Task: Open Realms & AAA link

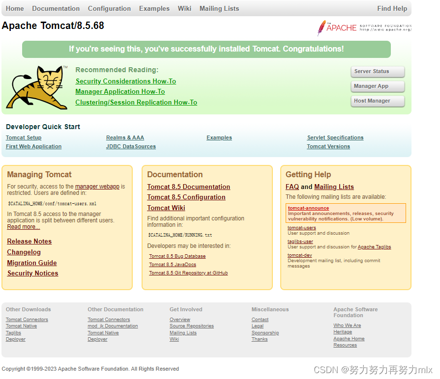Action: tap(125, 137)
